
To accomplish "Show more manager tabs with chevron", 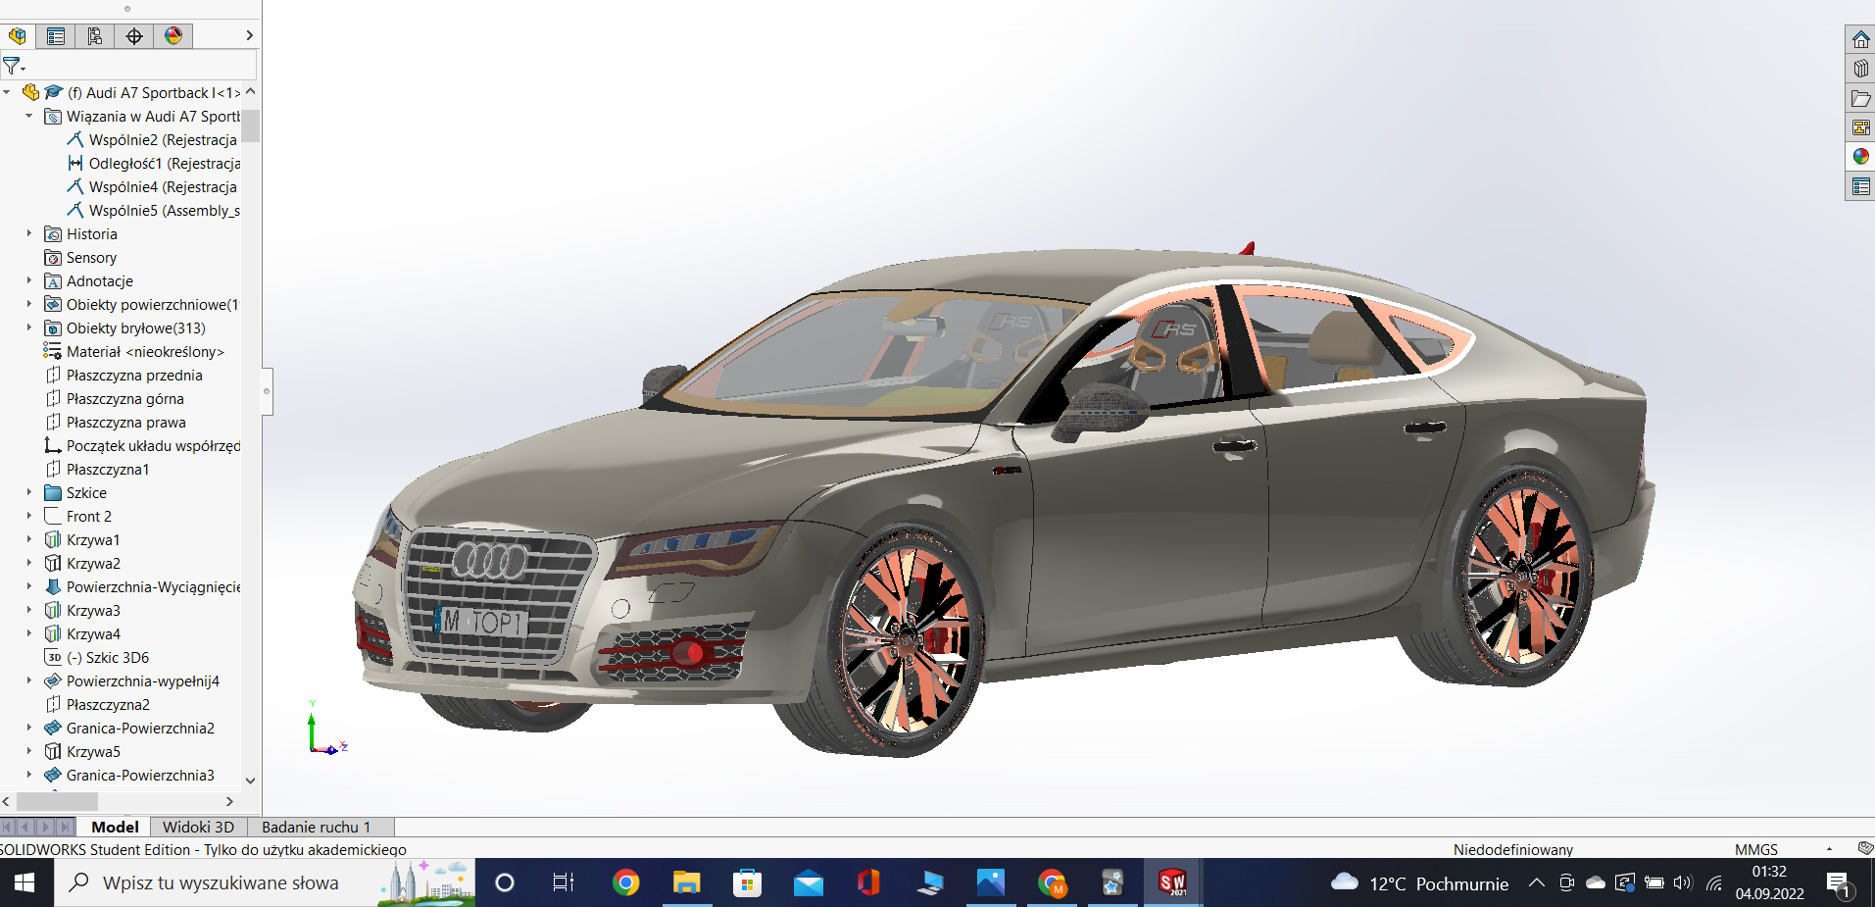I will point(249,35).
